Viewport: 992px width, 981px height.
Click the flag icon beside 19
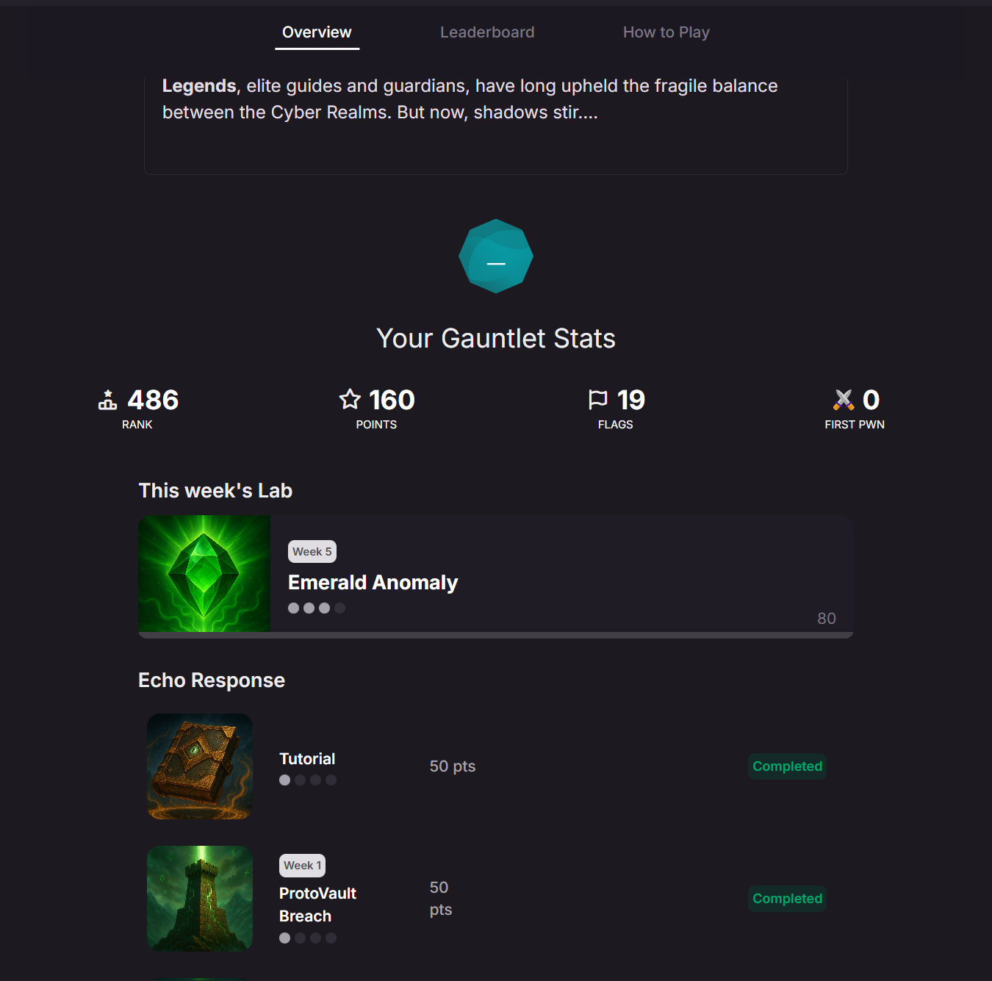coord(598,399)
